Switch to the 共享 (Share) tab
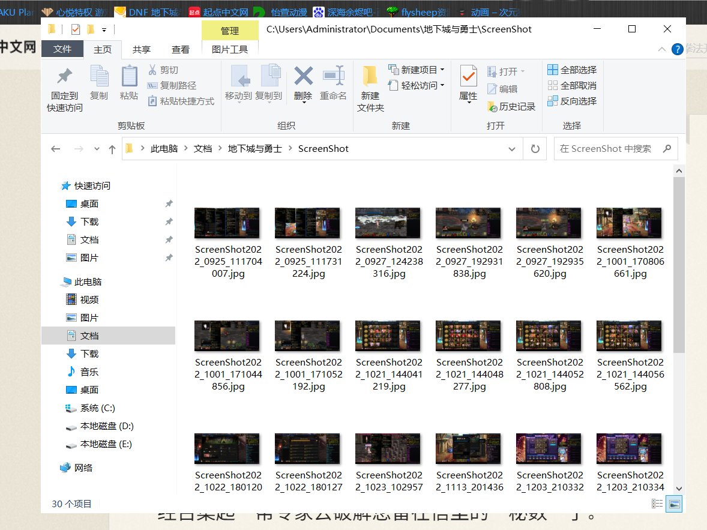This screenshot has height=530, width=707. (x=142, y=50)
